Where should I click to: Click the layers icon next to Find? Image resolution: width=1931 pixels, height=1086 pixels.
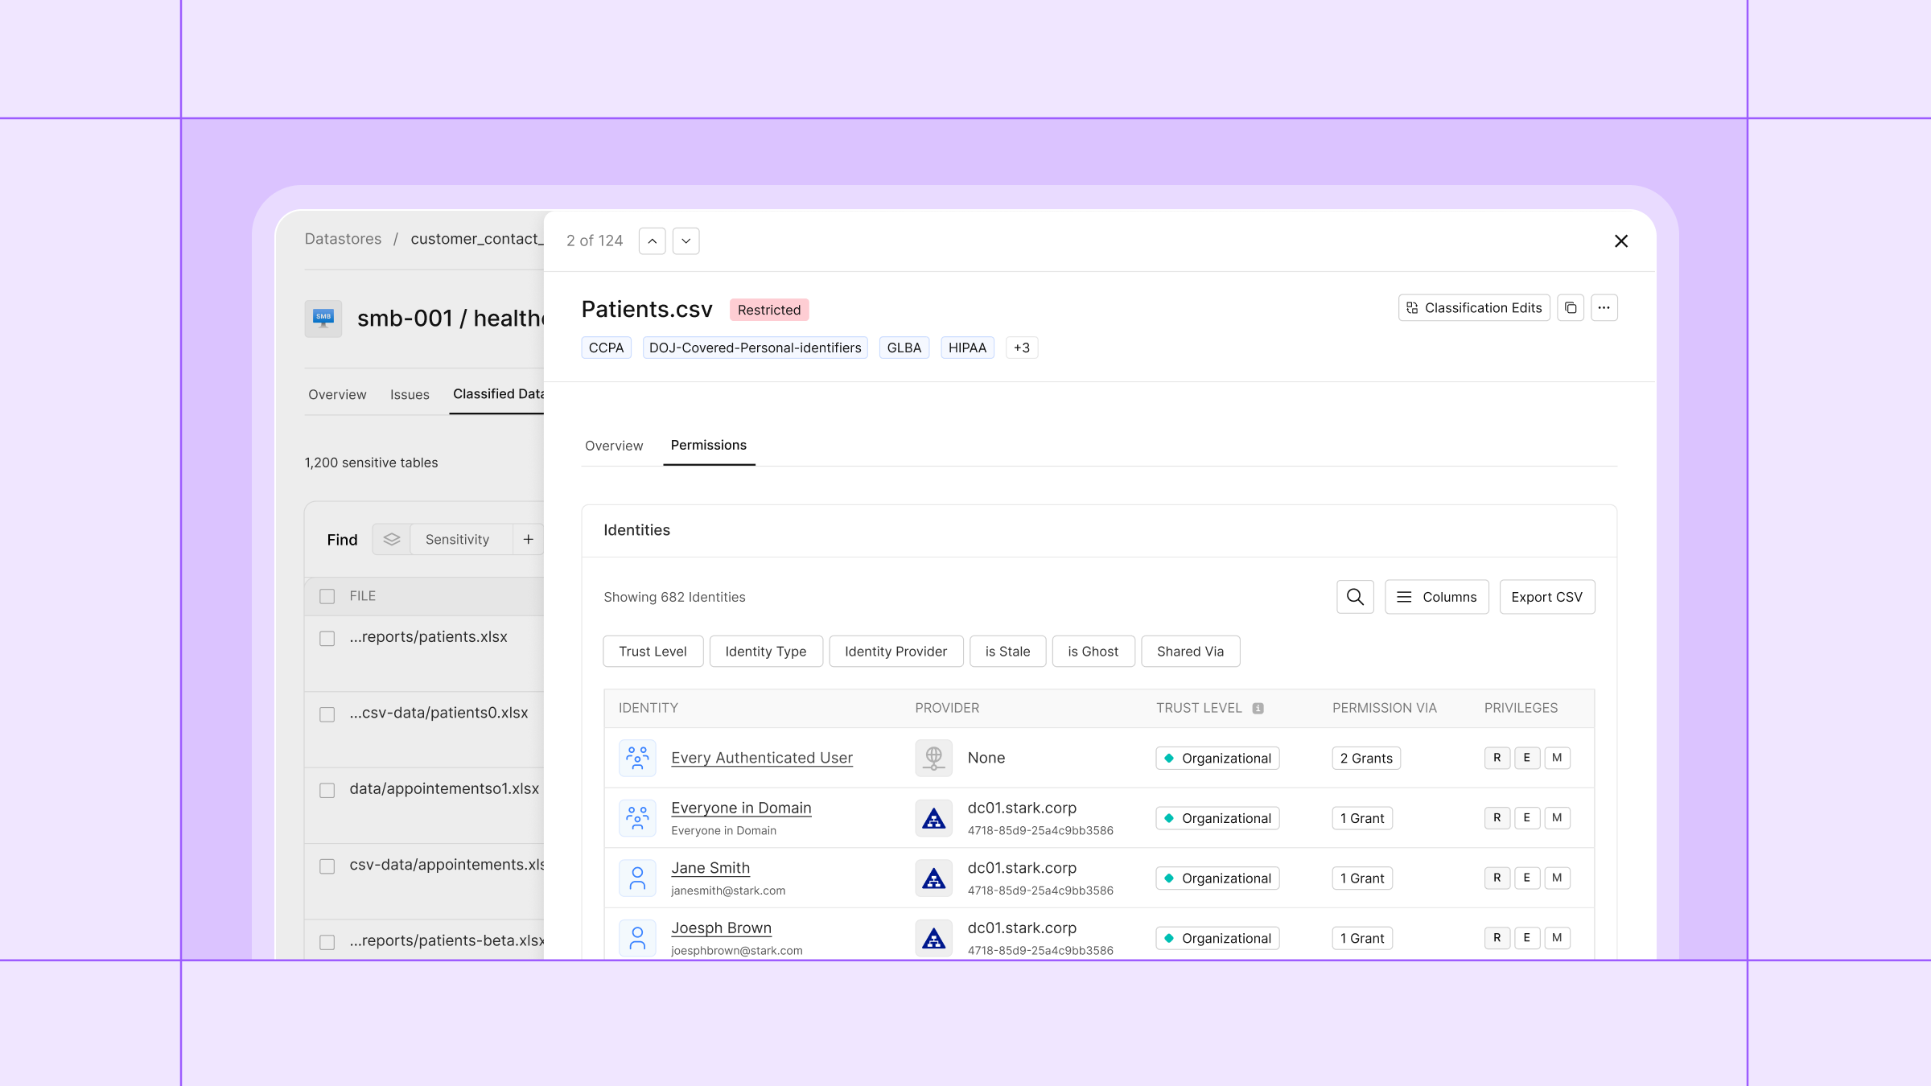click(392, 539)
